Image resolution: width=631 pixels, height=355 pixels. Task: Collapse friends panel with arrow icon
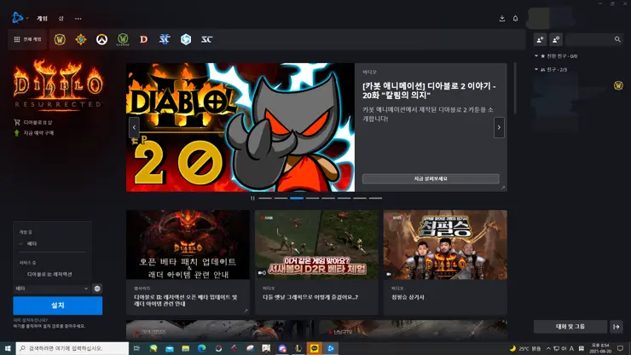click(x=617, y=327)
